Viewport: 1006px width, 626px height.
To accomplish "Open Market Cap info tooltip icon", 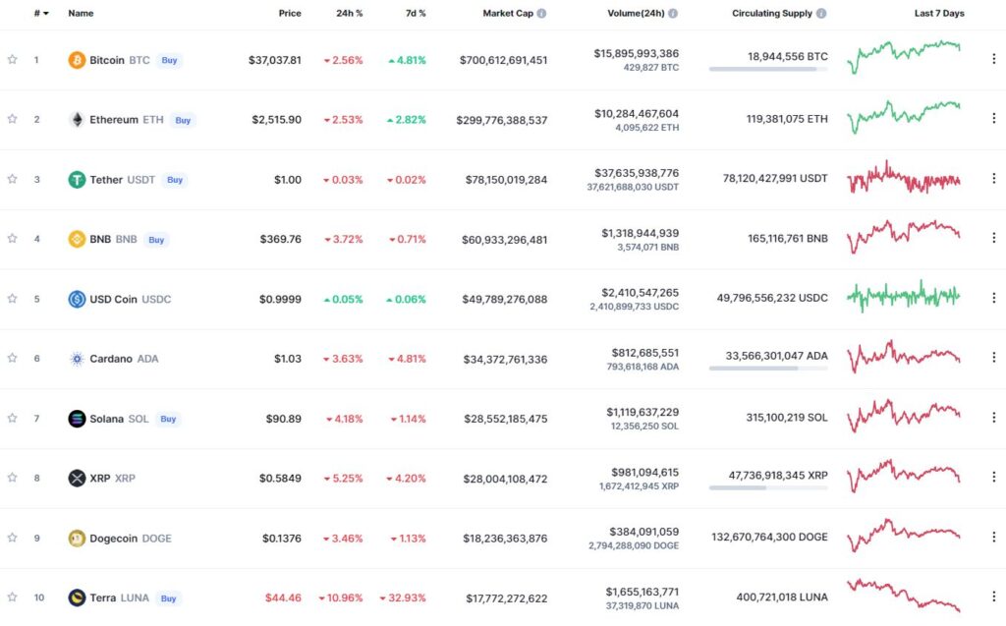I will (541, 14).
